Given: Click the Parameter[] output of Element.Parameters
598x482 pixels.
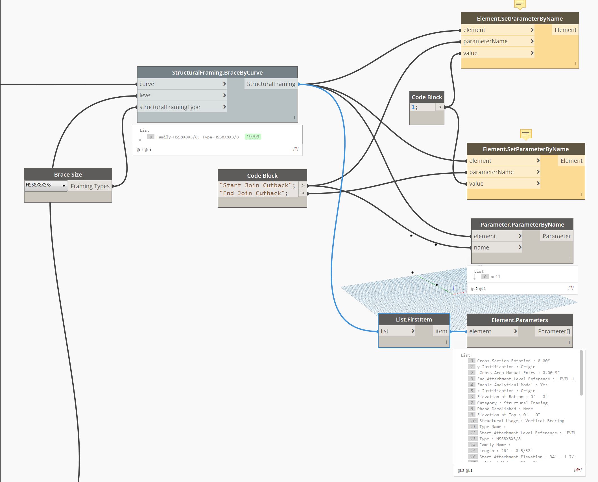Looking at the screenshot, I should pyautogui.click(x=554, y=331).
